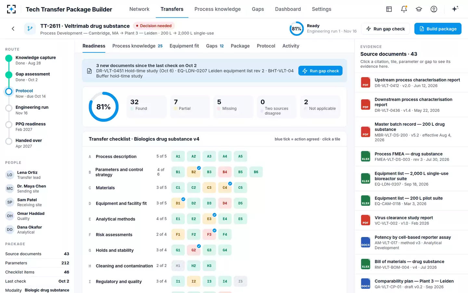The height and width of the screenshot is (293, 468).
Task: Click the 81% readiness ring in header
Action: click(x=296, y=29)
